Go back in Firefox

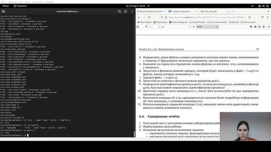[139, 17]
